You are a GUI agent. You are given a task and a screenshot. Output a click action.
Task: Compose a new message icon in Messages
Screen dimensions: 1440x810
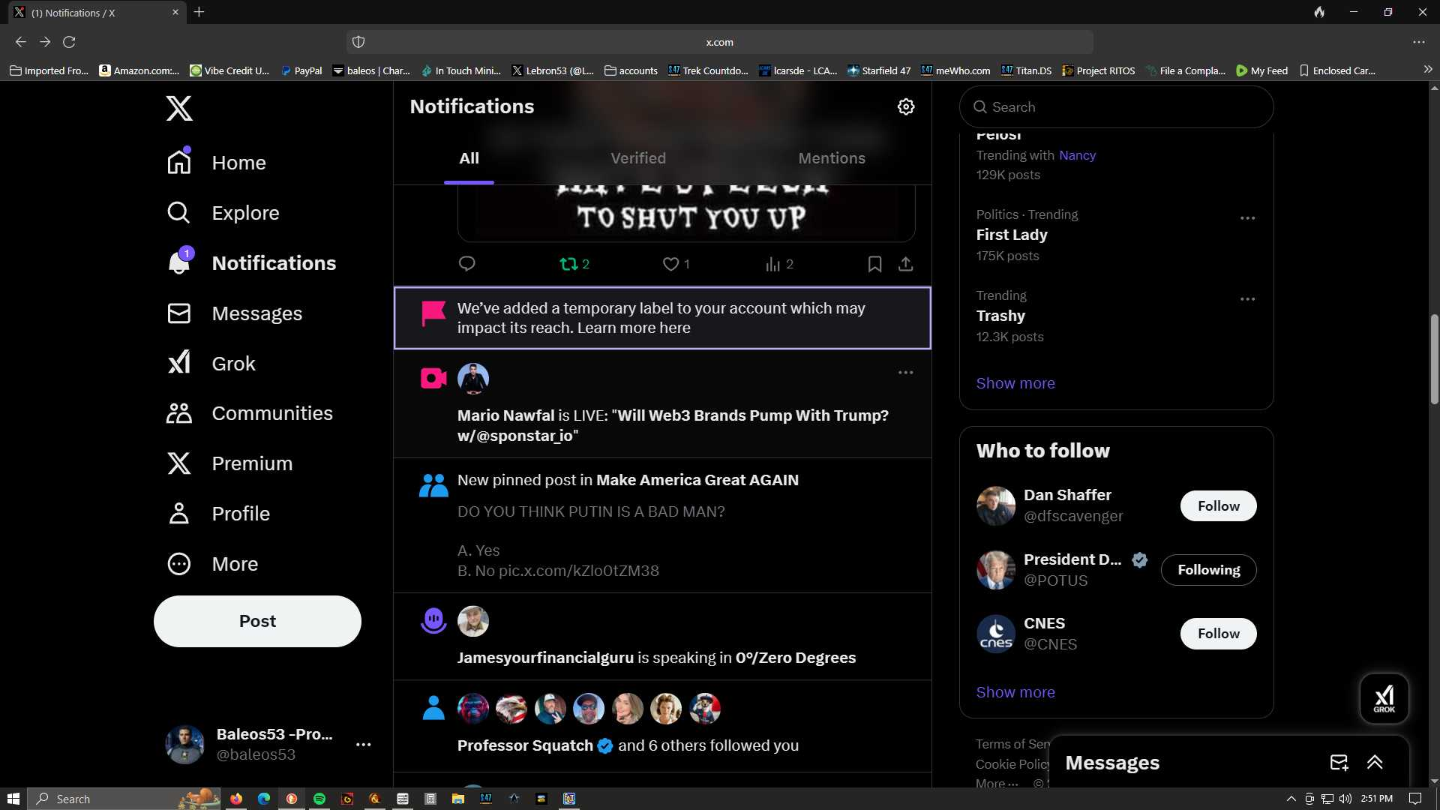point(1339,763)
